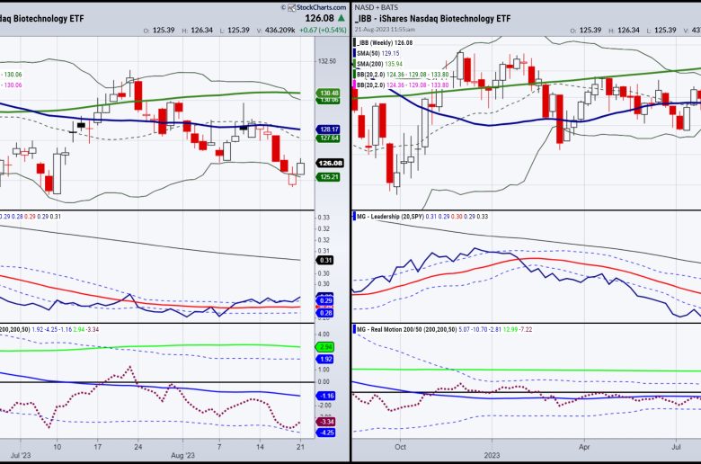Click the '_IBB - iShares Nasdaq Biotechnology ETF' title

point(432,18)
